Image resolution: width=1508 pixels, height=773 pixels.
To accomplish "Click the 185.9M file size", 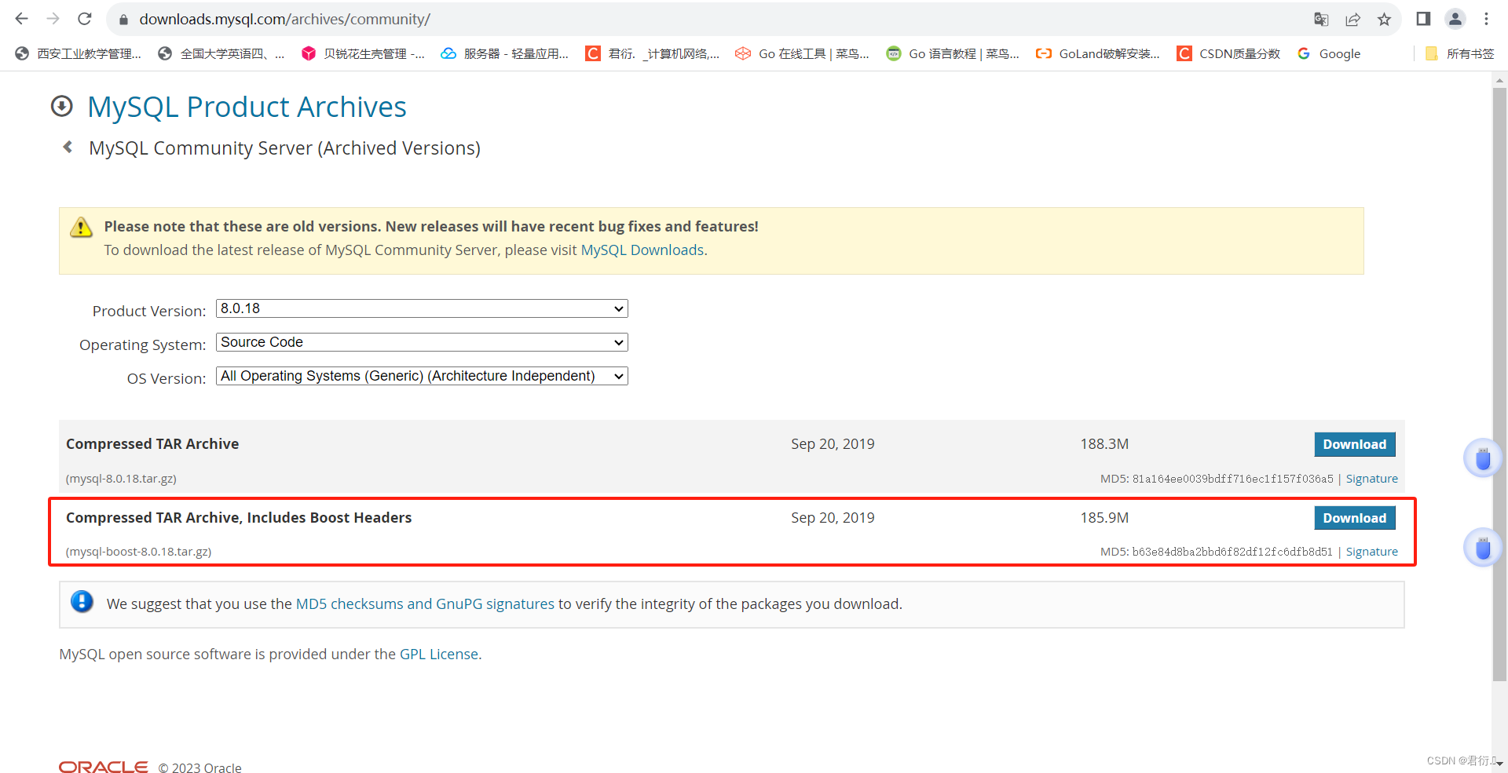I will pos(1104,518).
